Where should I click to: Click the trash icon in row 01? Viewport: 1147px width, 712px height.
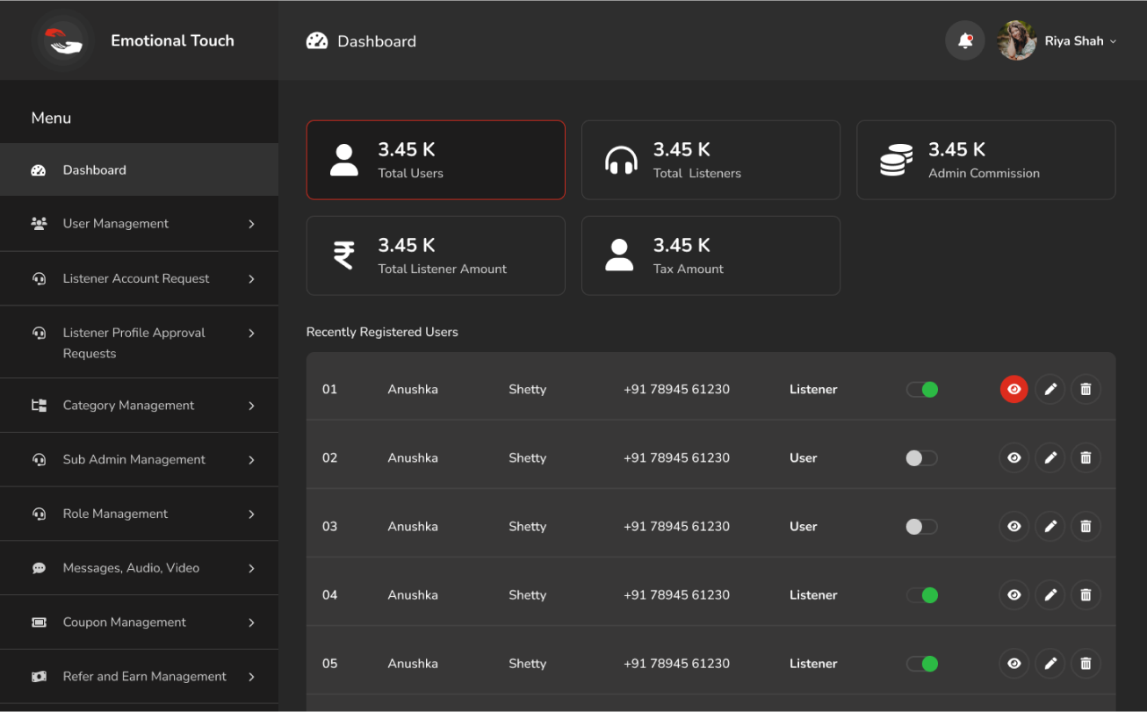(1086, 389)
